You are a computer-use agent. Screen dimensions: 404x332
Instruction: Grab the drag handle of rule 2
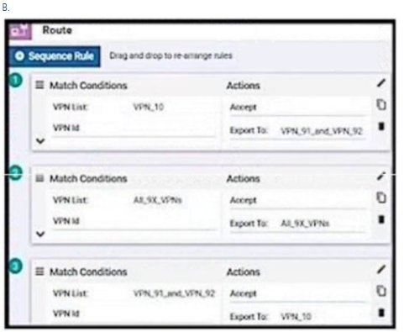coord(39,178)
